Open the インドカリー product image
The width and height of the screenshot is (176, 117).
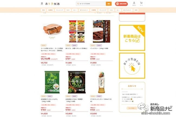(x=102, y=31)
